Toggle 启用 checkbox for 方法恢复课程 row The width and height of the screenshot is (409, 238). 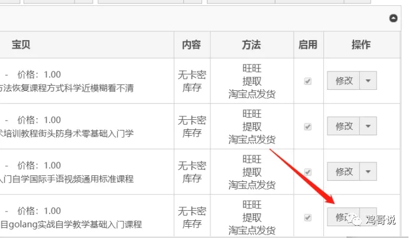[x=308, y=81]
